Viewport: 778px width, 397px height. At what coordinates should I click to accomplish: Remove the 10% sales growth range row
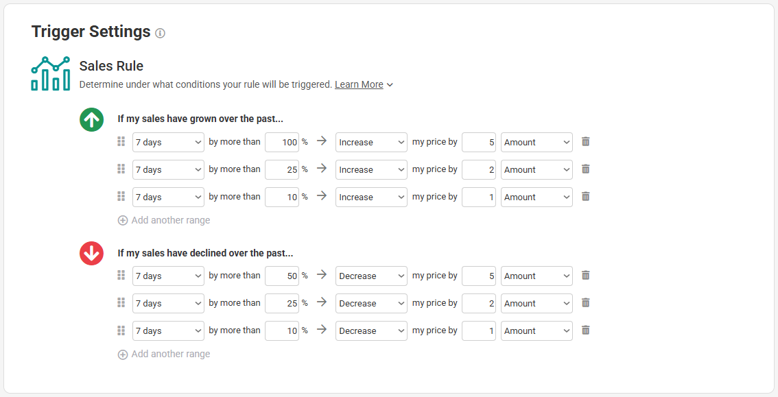(x=585, y=197)
